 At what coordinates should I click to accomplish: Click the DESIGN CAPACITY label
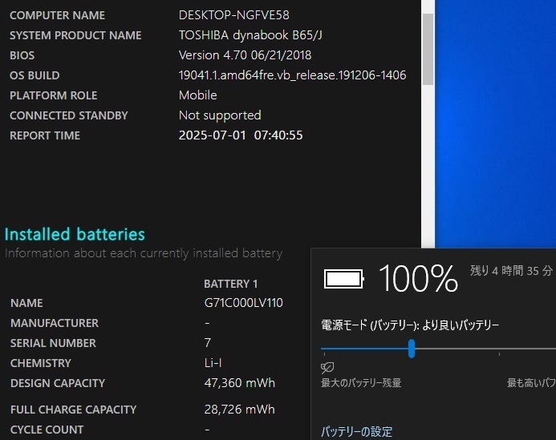click(x=58, y=383)
